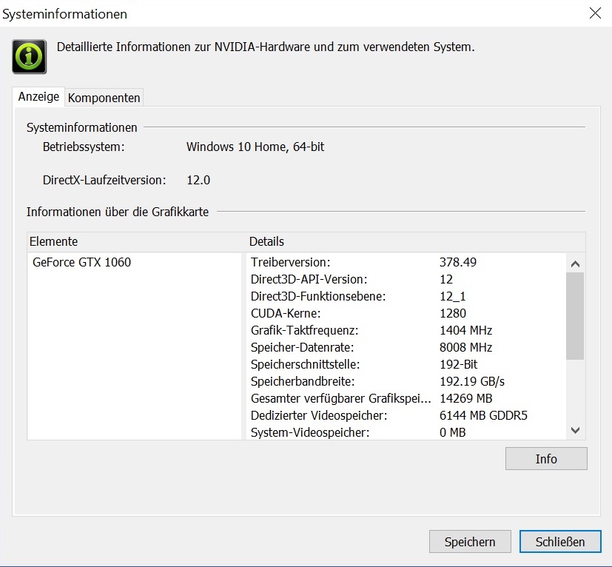The height and width of the screenshot is (567, 612).
Task: Click the scrollbar up arrow in Details
Action: click(x=576, y=263)
